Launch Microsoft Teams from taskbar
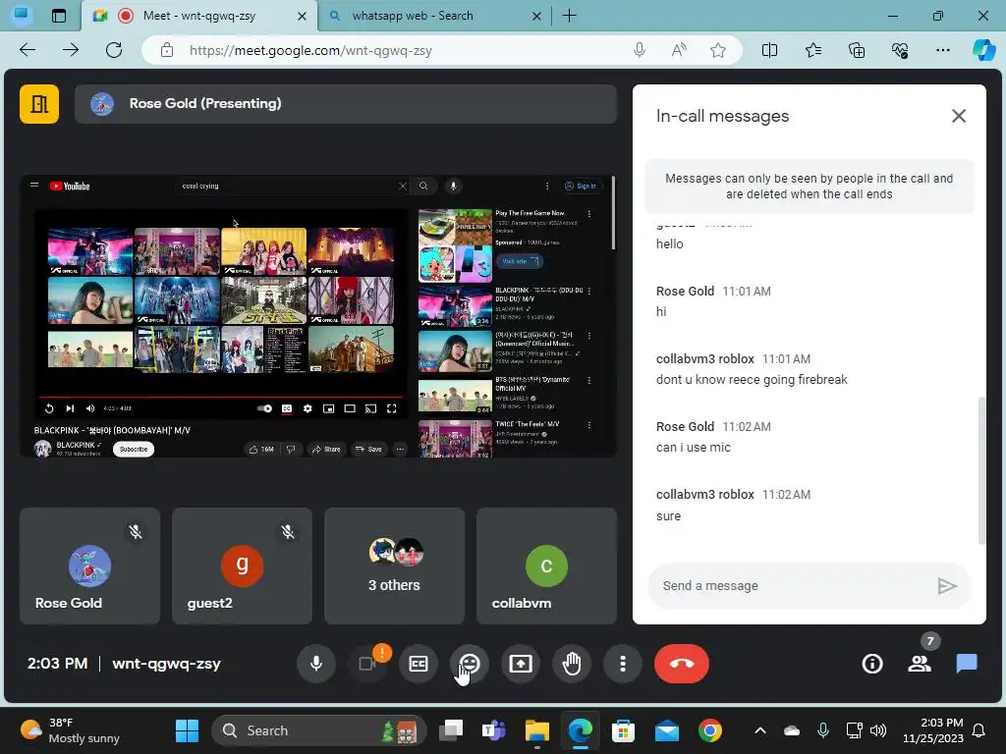 [x=493, y=730]
